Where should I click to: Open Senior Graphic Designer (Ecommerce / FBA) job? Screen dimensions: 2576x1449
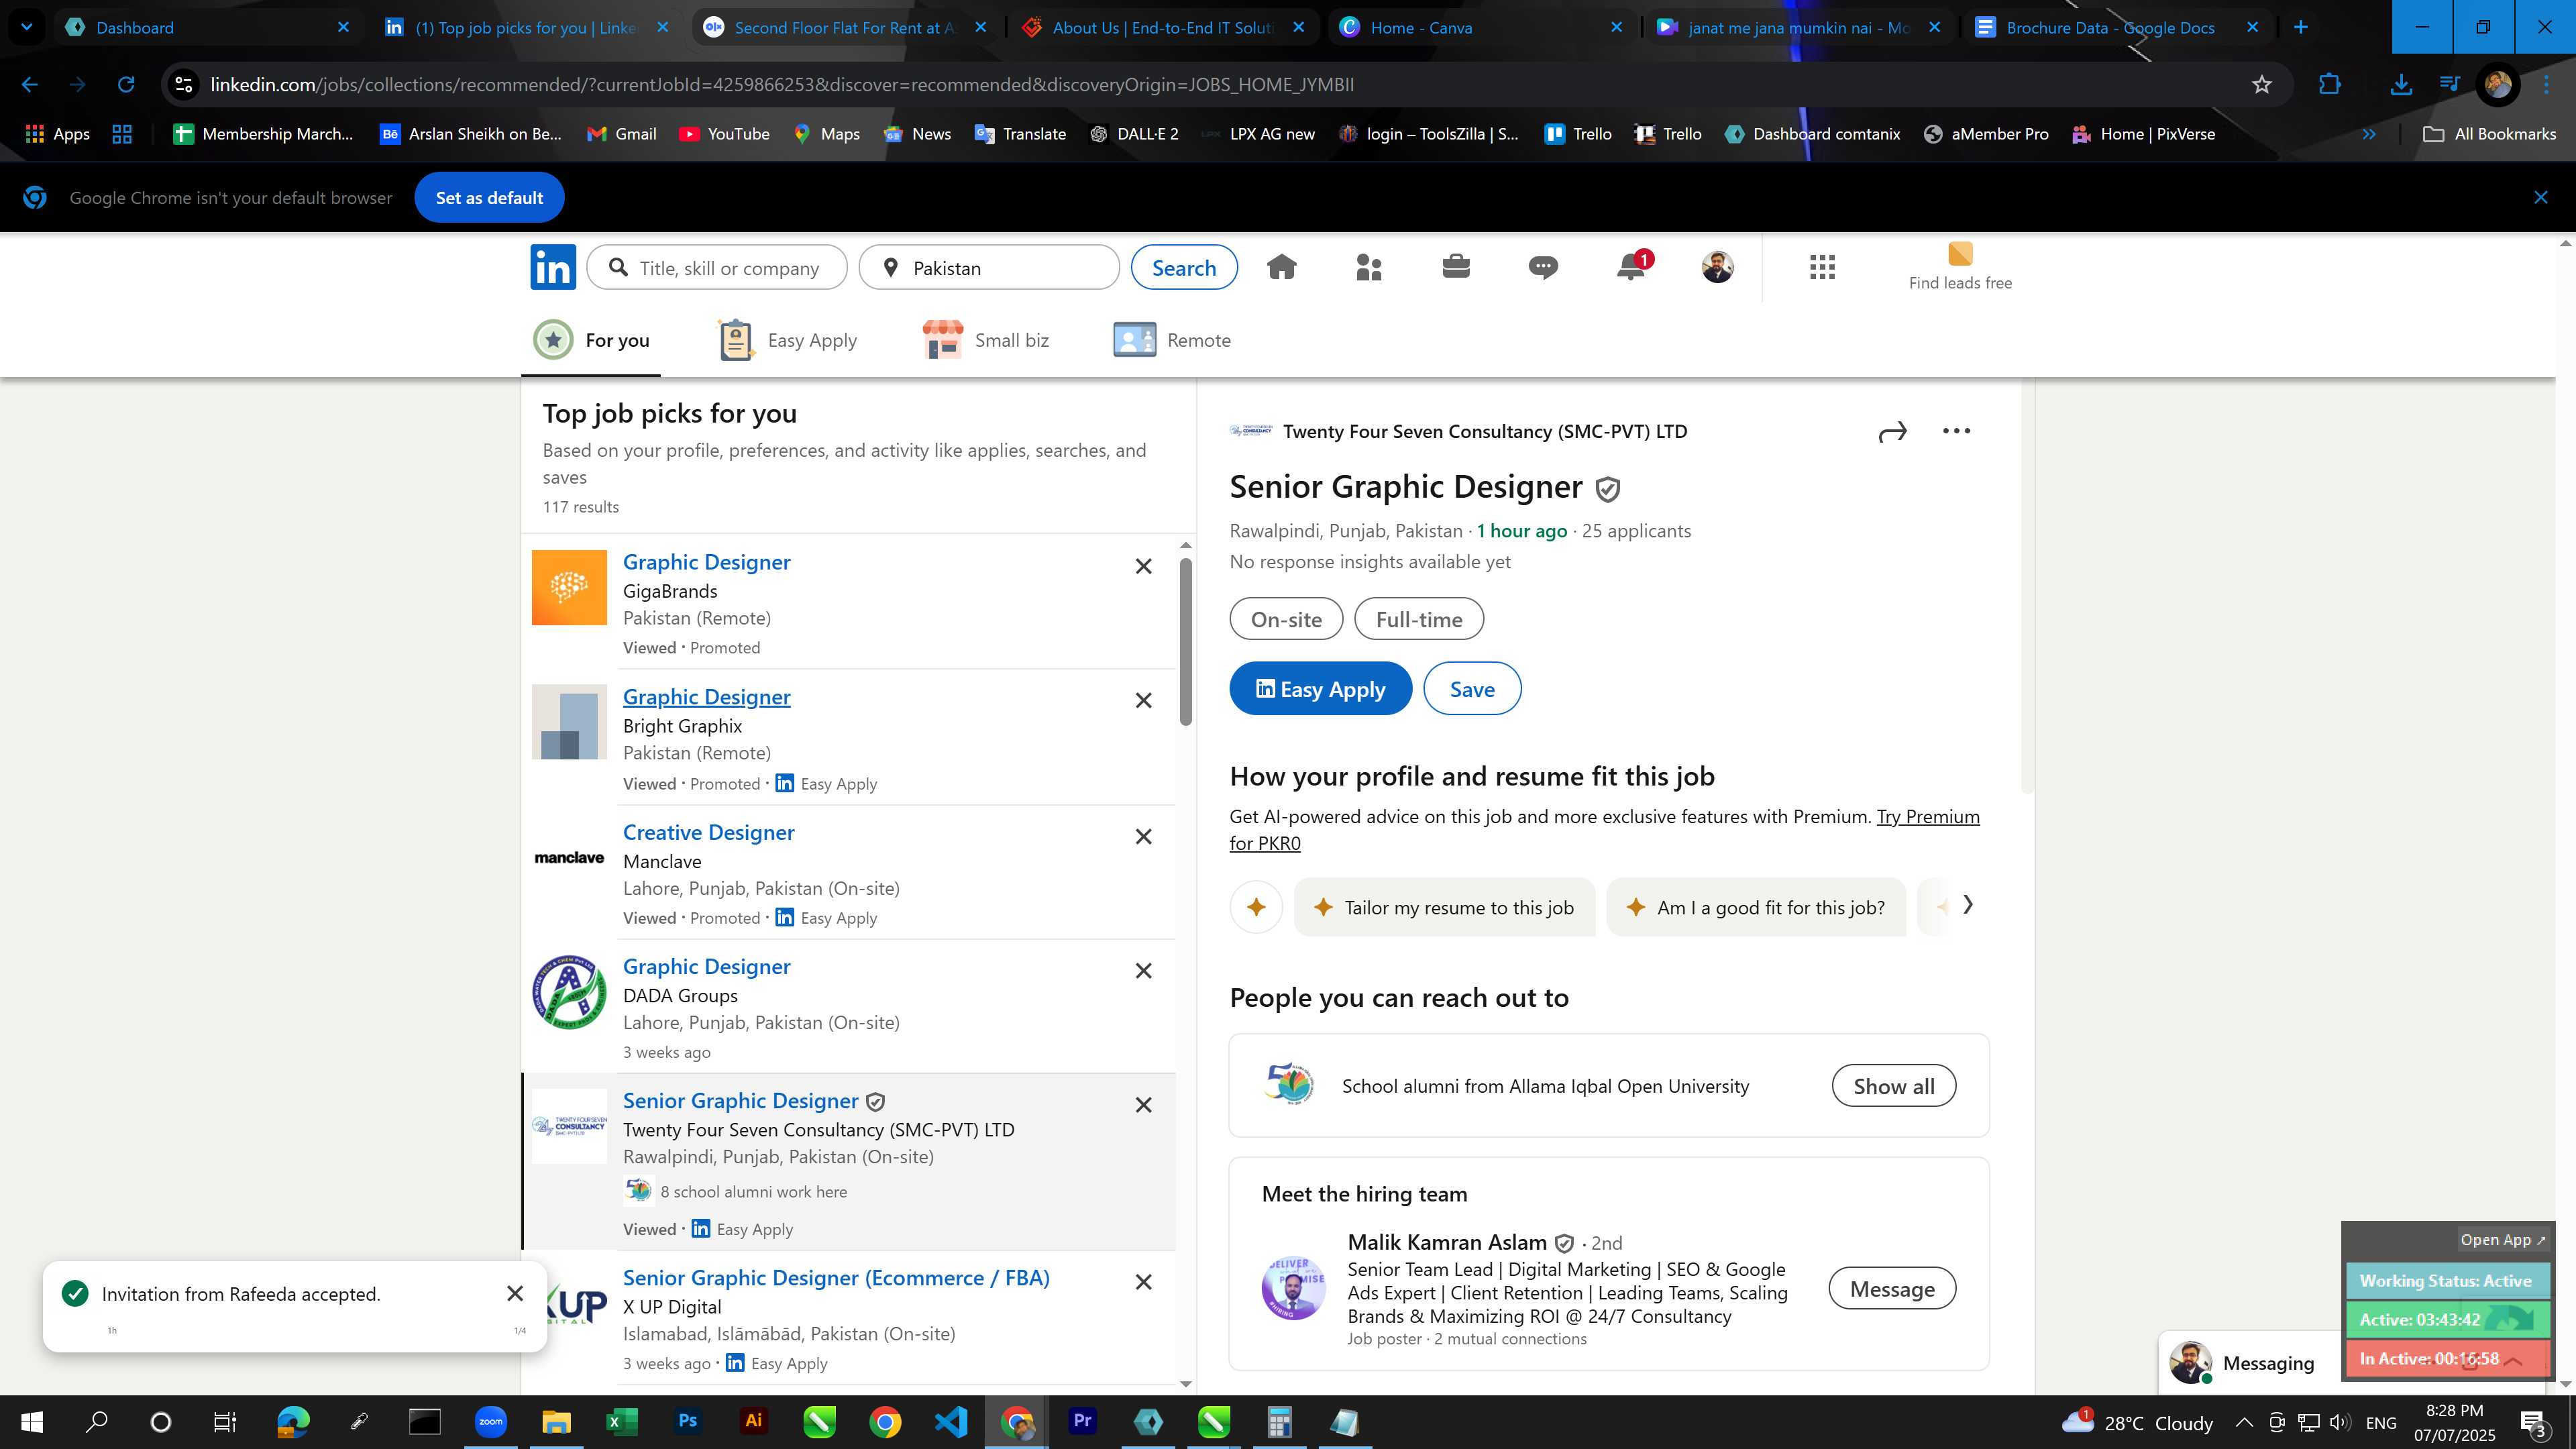click(836, 1278)
